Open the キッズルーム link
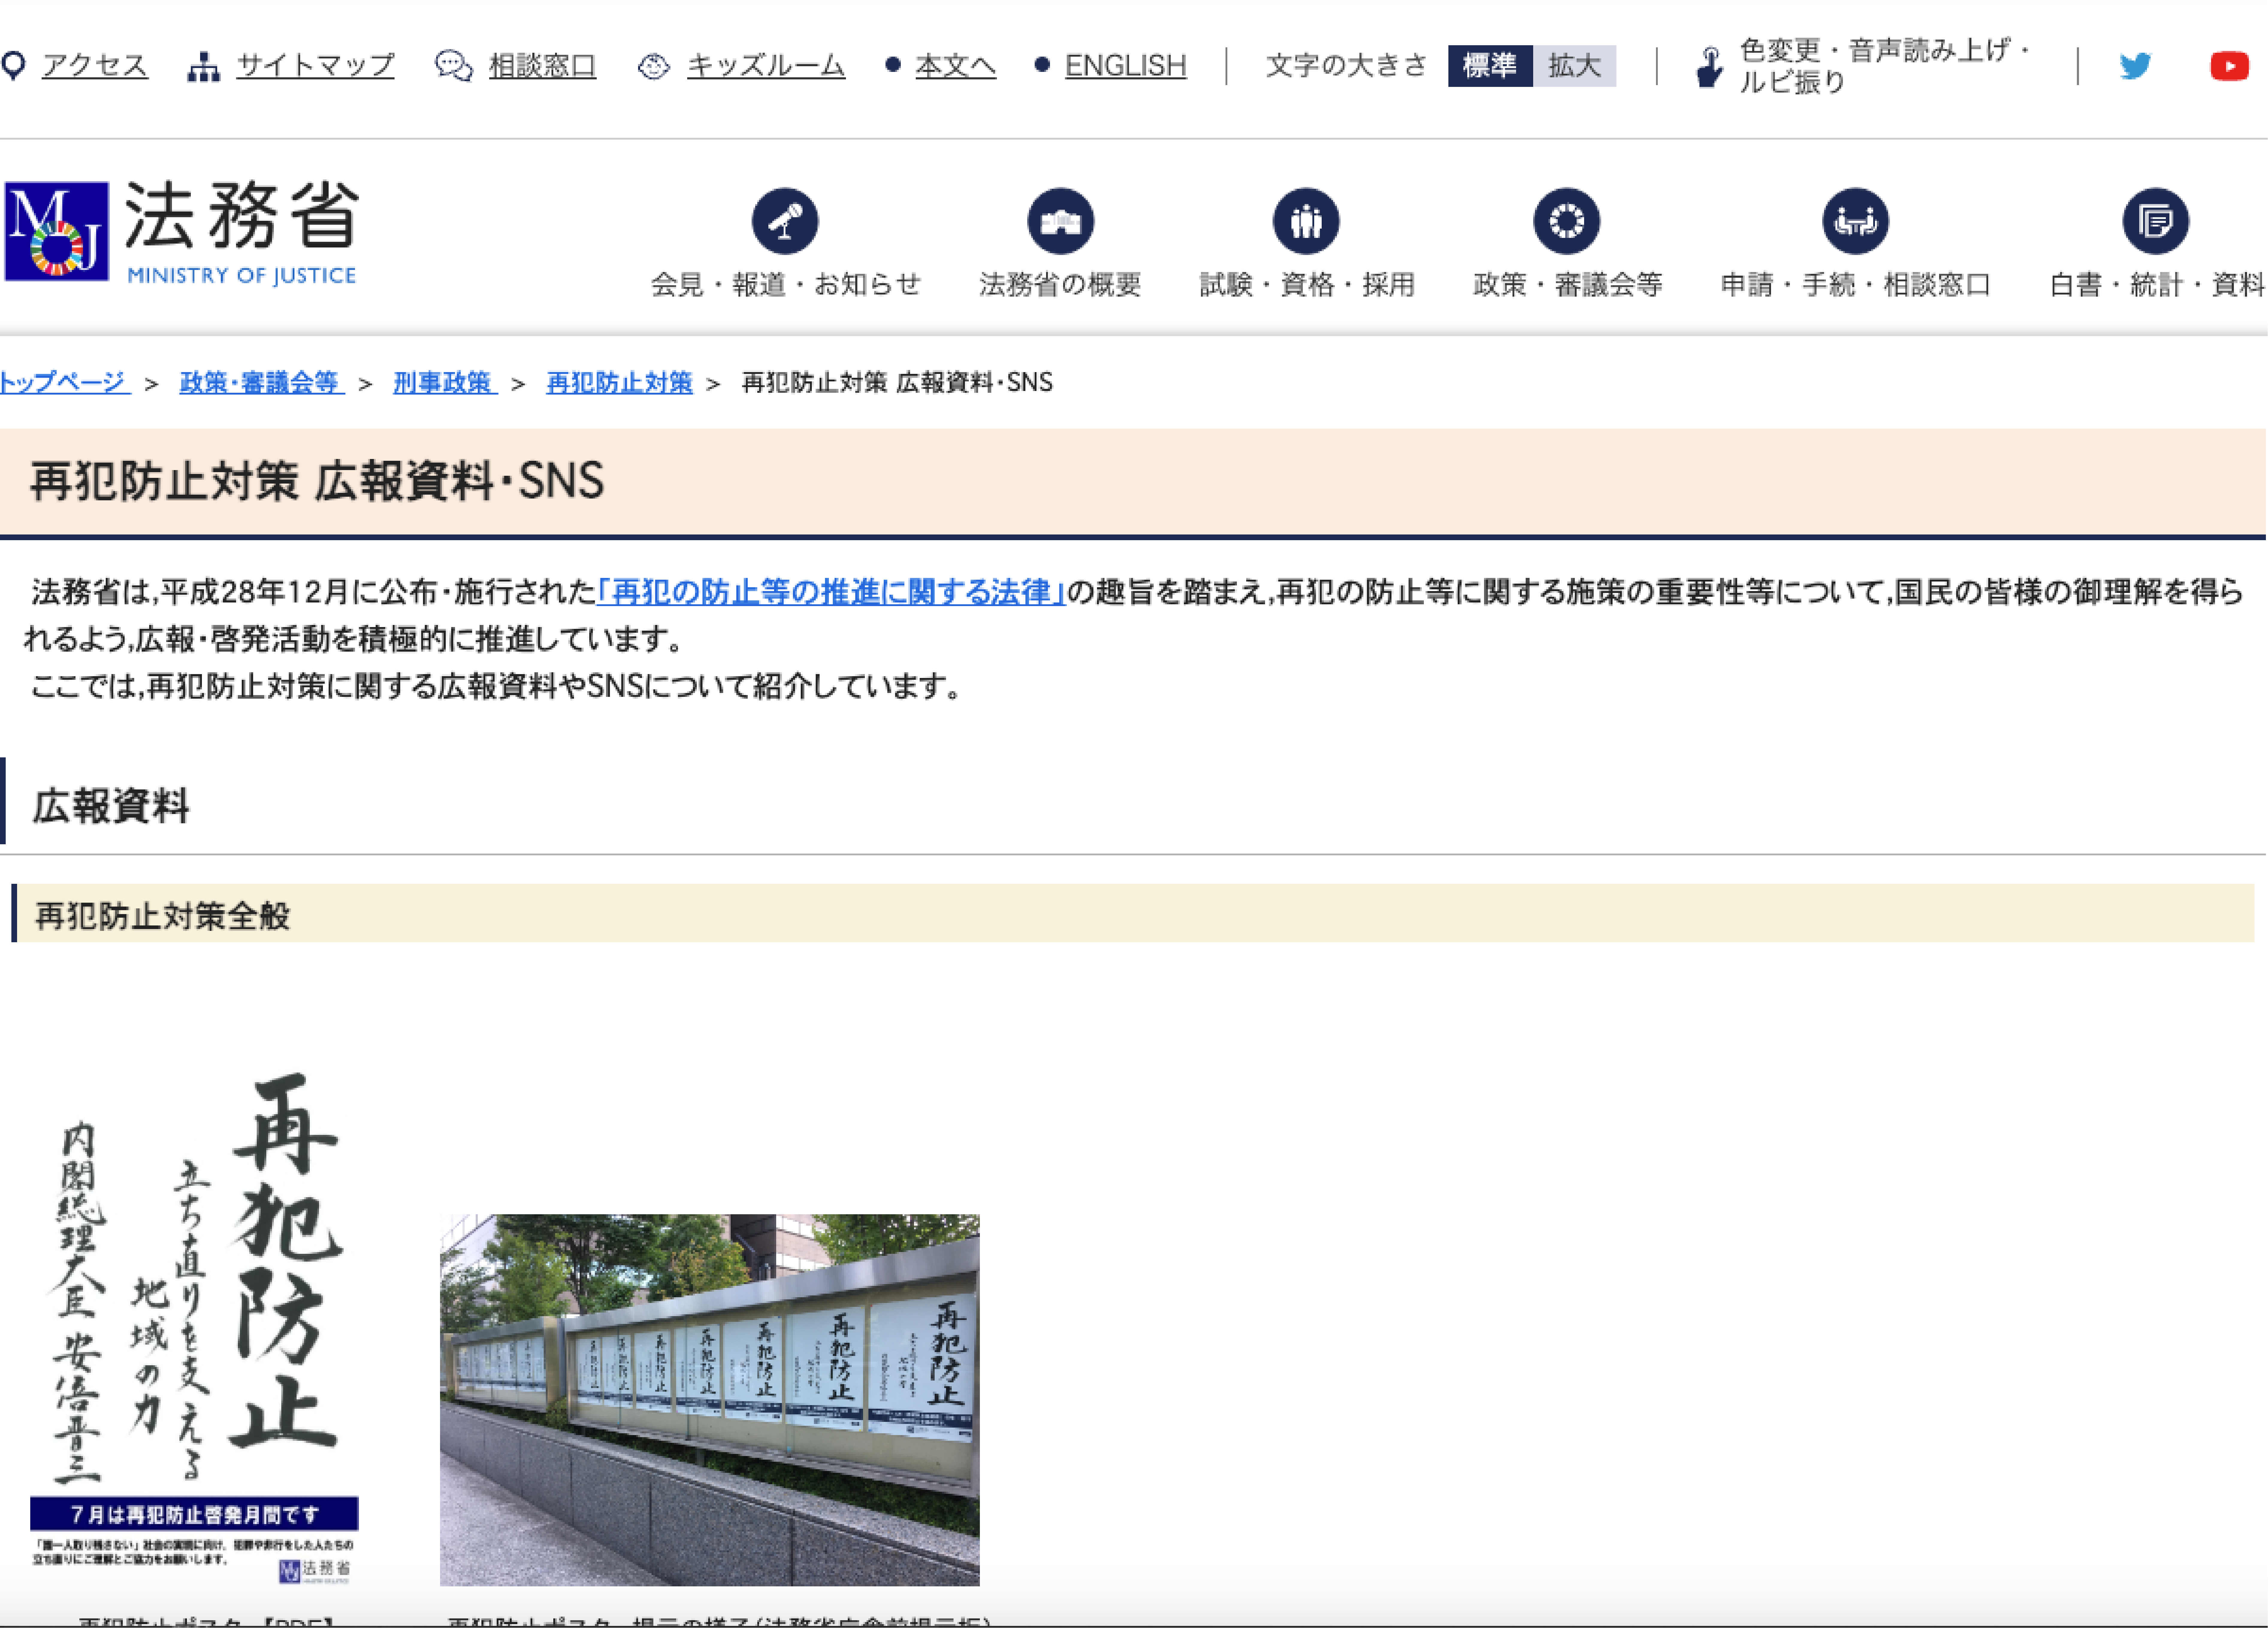 coord(766,66)
